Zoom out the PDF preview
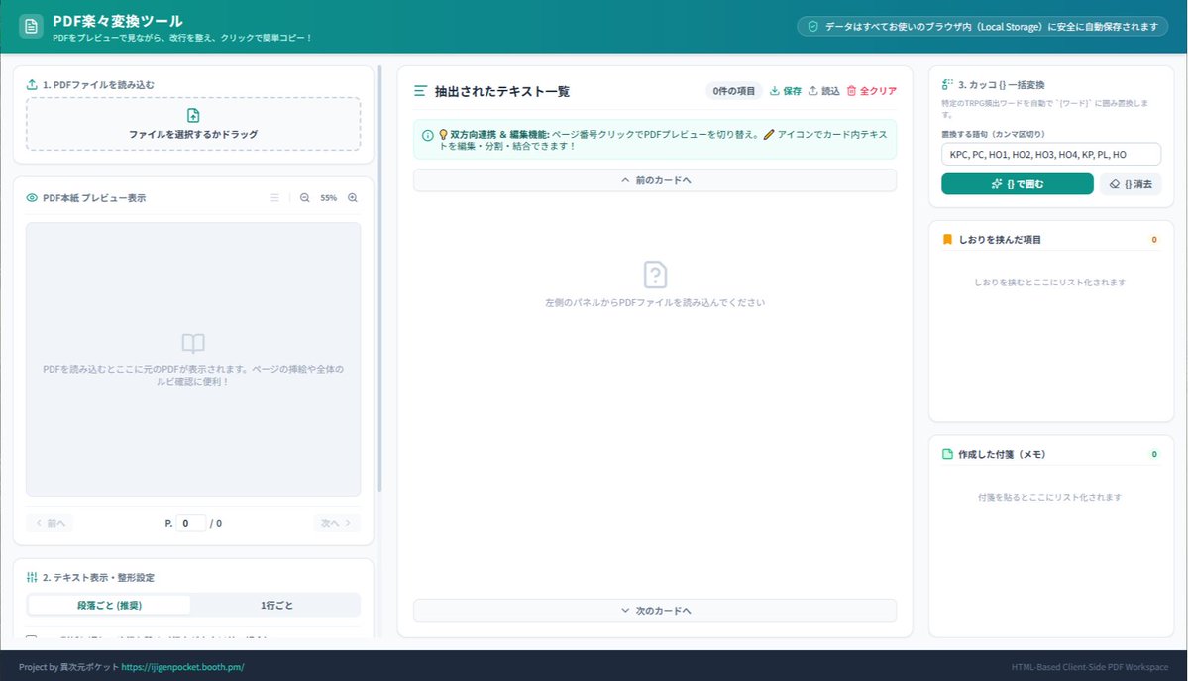The width and height of the screenshot is (1188, 681). [x=304, y=198]
